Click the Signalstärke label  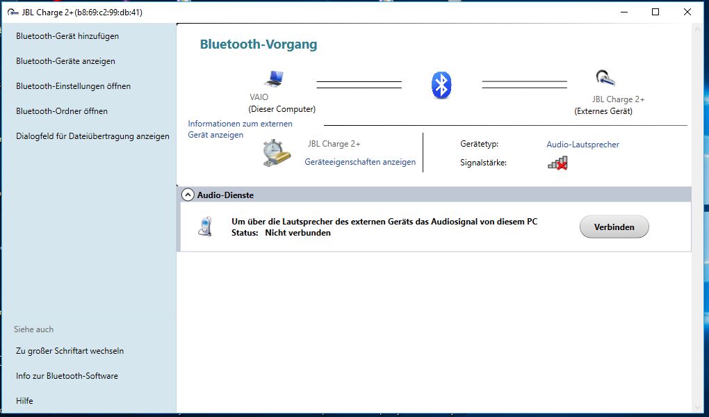pos(483,163)
